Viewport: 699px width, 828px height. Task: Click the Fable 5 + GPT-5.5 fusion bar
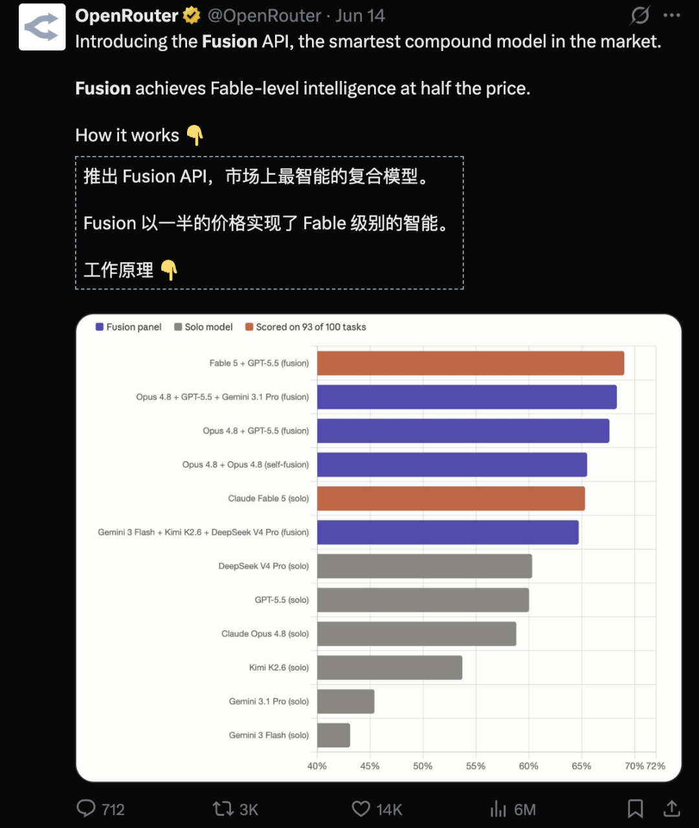tap(471, 363)
